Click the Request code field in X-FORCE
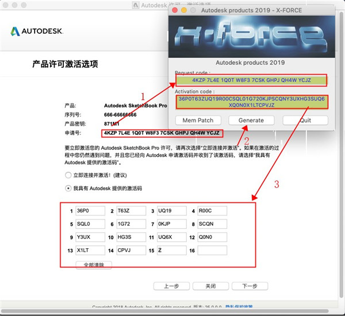The height and width of the screenshot is (316, 345). tap(251, 80)
